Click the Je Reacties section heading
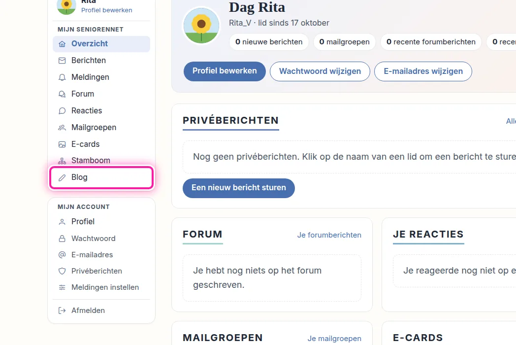The width and height of the screenshot is (516, 345). pos(428,234)
